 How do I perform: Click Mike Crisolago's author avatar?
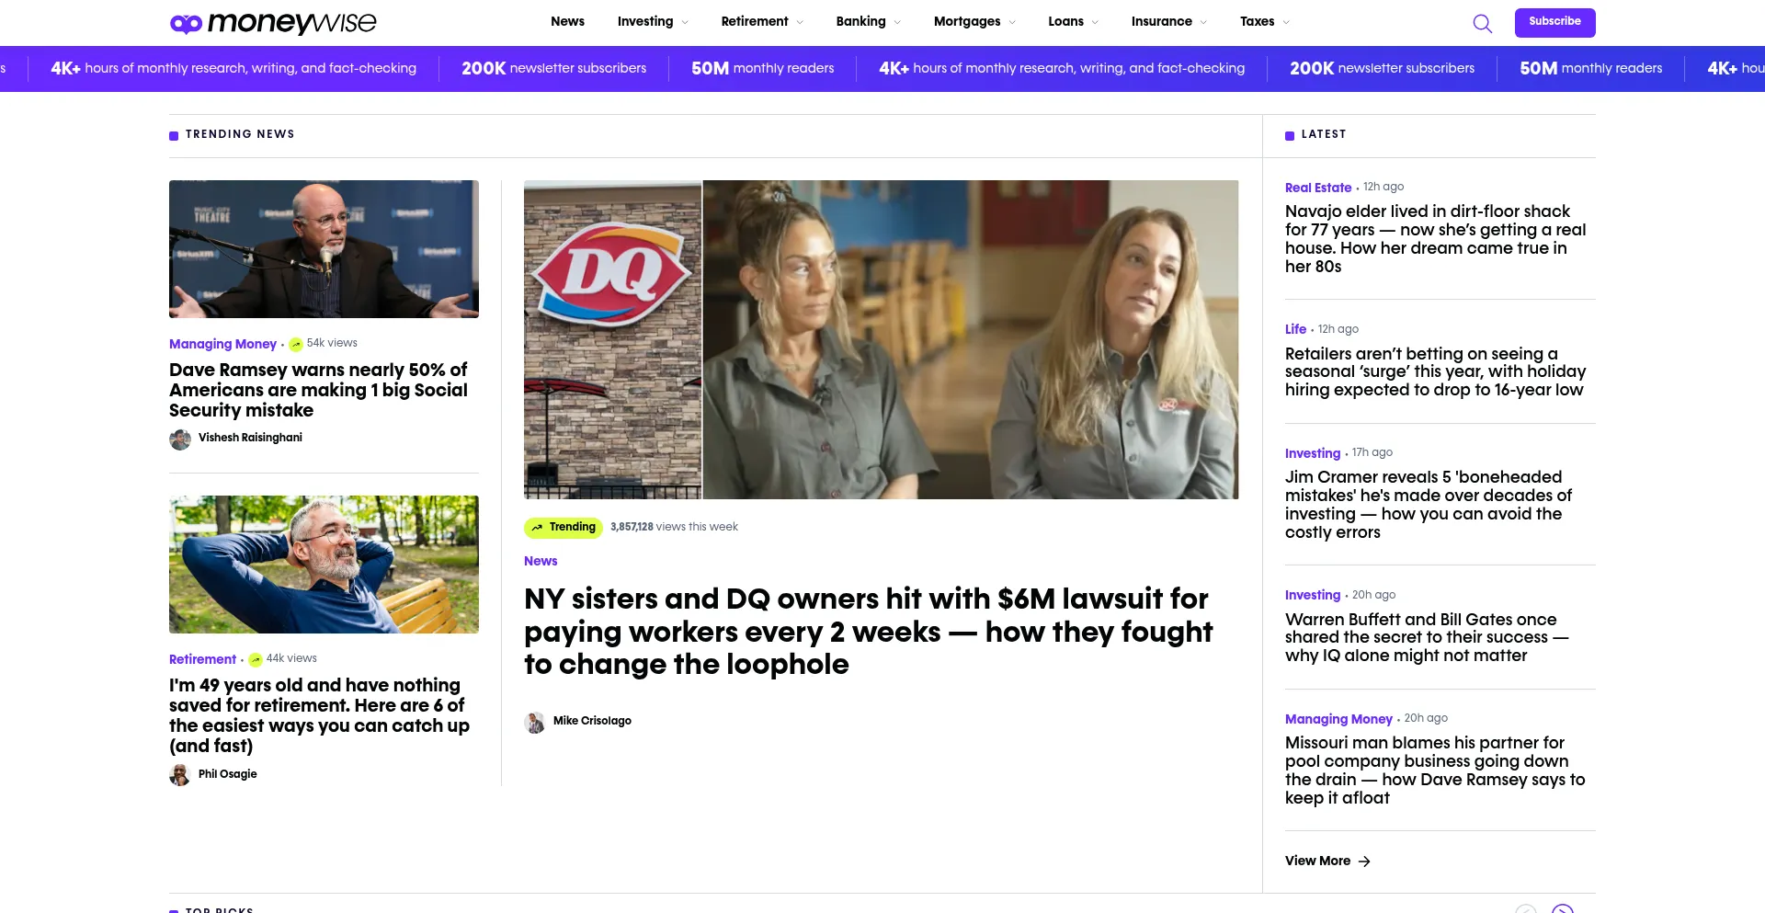535,723
